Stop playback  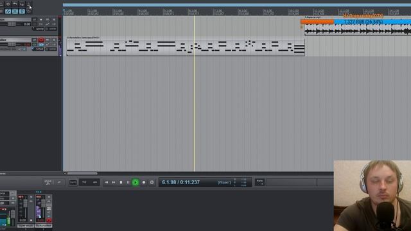(121, 182)
